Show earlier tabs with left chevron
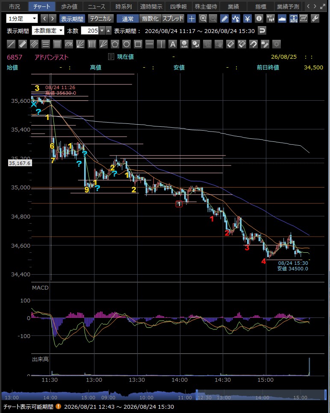Viewport: 330px width, 413px height. (308, 6)
